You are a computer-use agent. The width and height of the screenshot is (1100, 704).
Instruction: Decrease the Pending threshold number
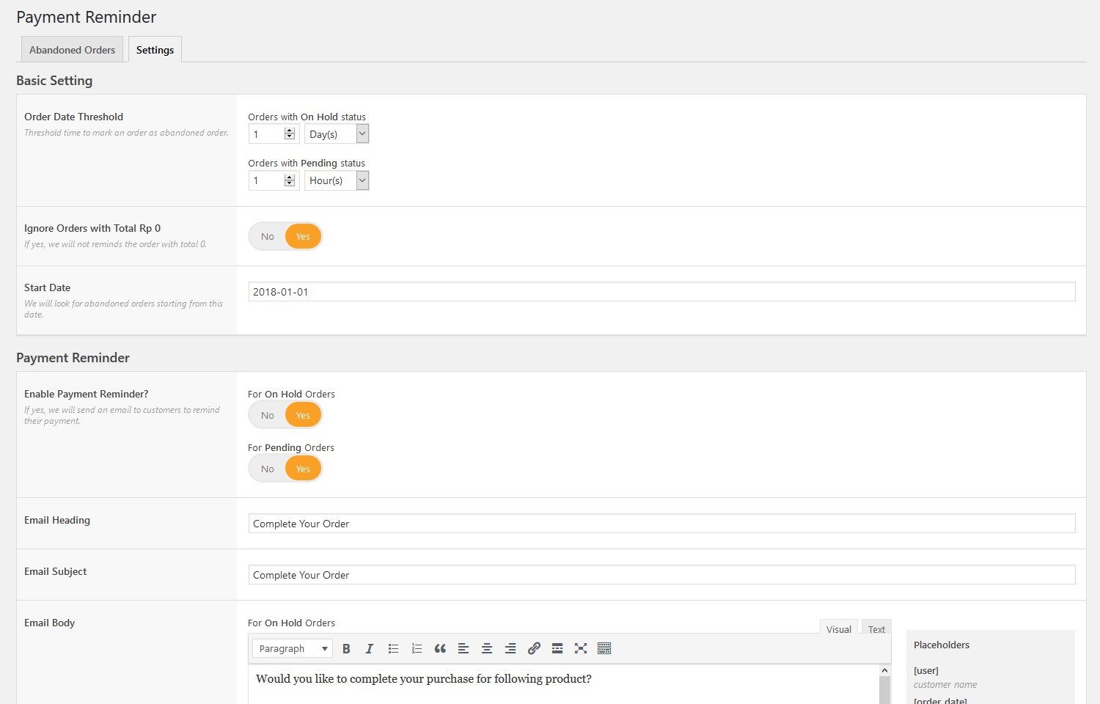click(x=290, y=184)
